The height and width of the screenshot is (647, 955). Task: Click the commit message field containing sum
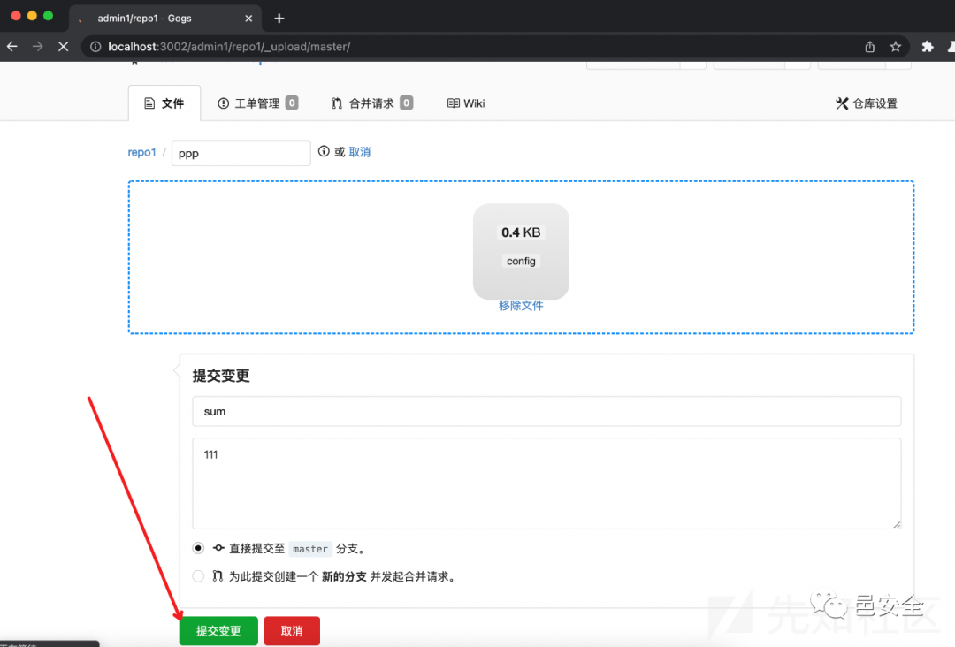coord(546,410)
